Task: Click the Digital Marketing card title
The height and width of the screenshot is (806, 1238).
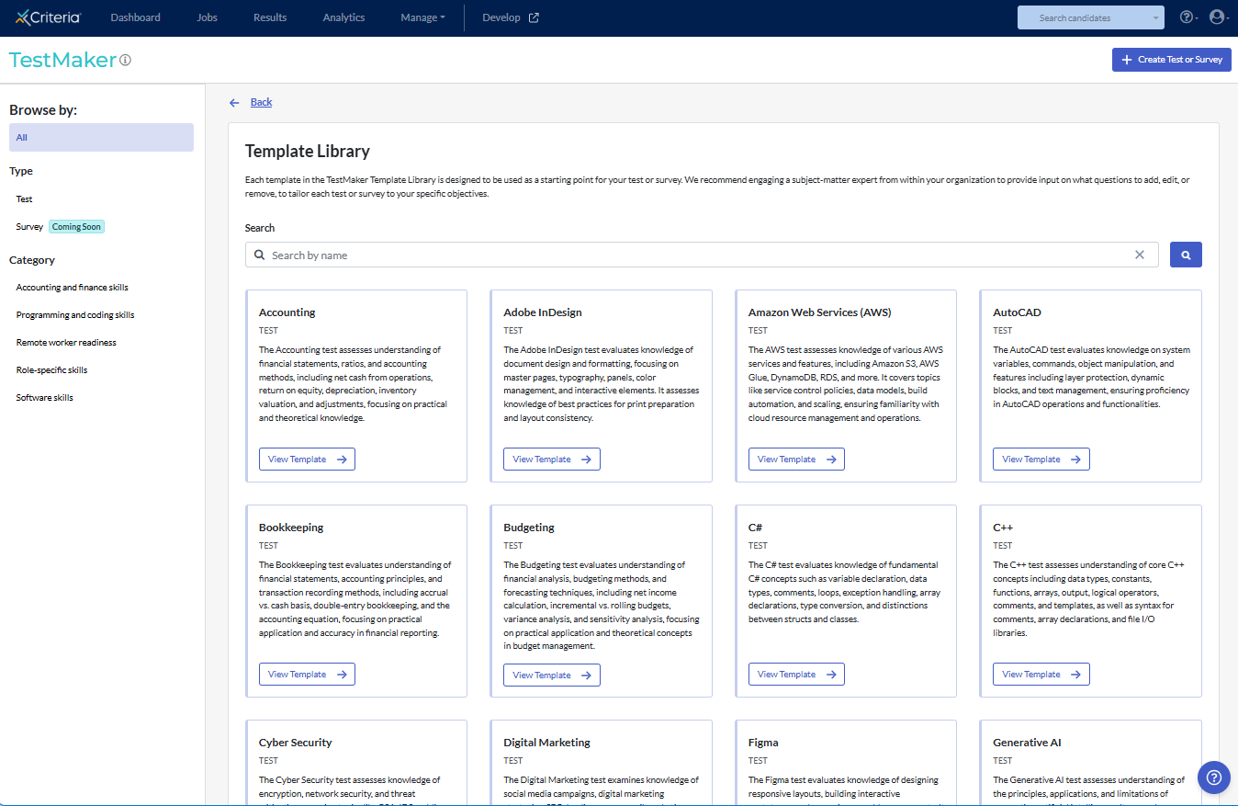Action: (x=547, y=743)
